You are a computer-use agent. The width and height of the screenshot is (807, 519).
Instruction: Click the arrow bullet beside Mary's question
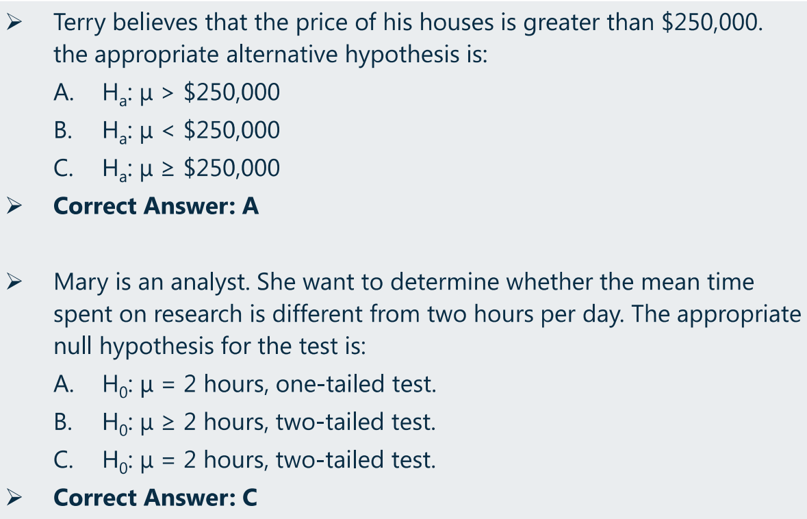pyautogui.click(x=14, y=282)
